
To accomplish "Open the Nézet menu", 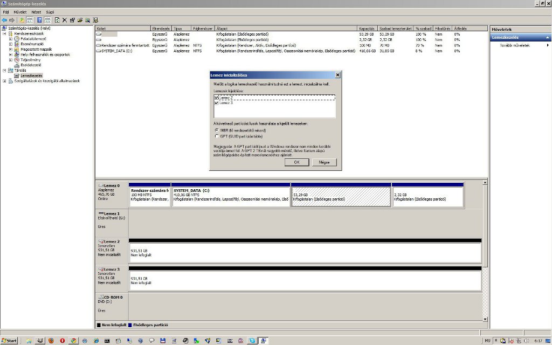I will (x=36, y=12).
